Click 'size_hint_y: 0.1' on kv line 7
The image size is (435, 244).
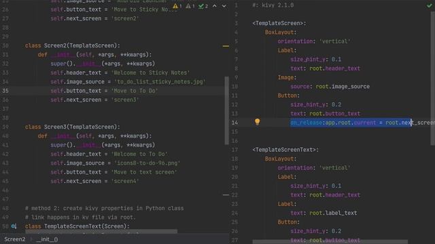tap(315, 59)
